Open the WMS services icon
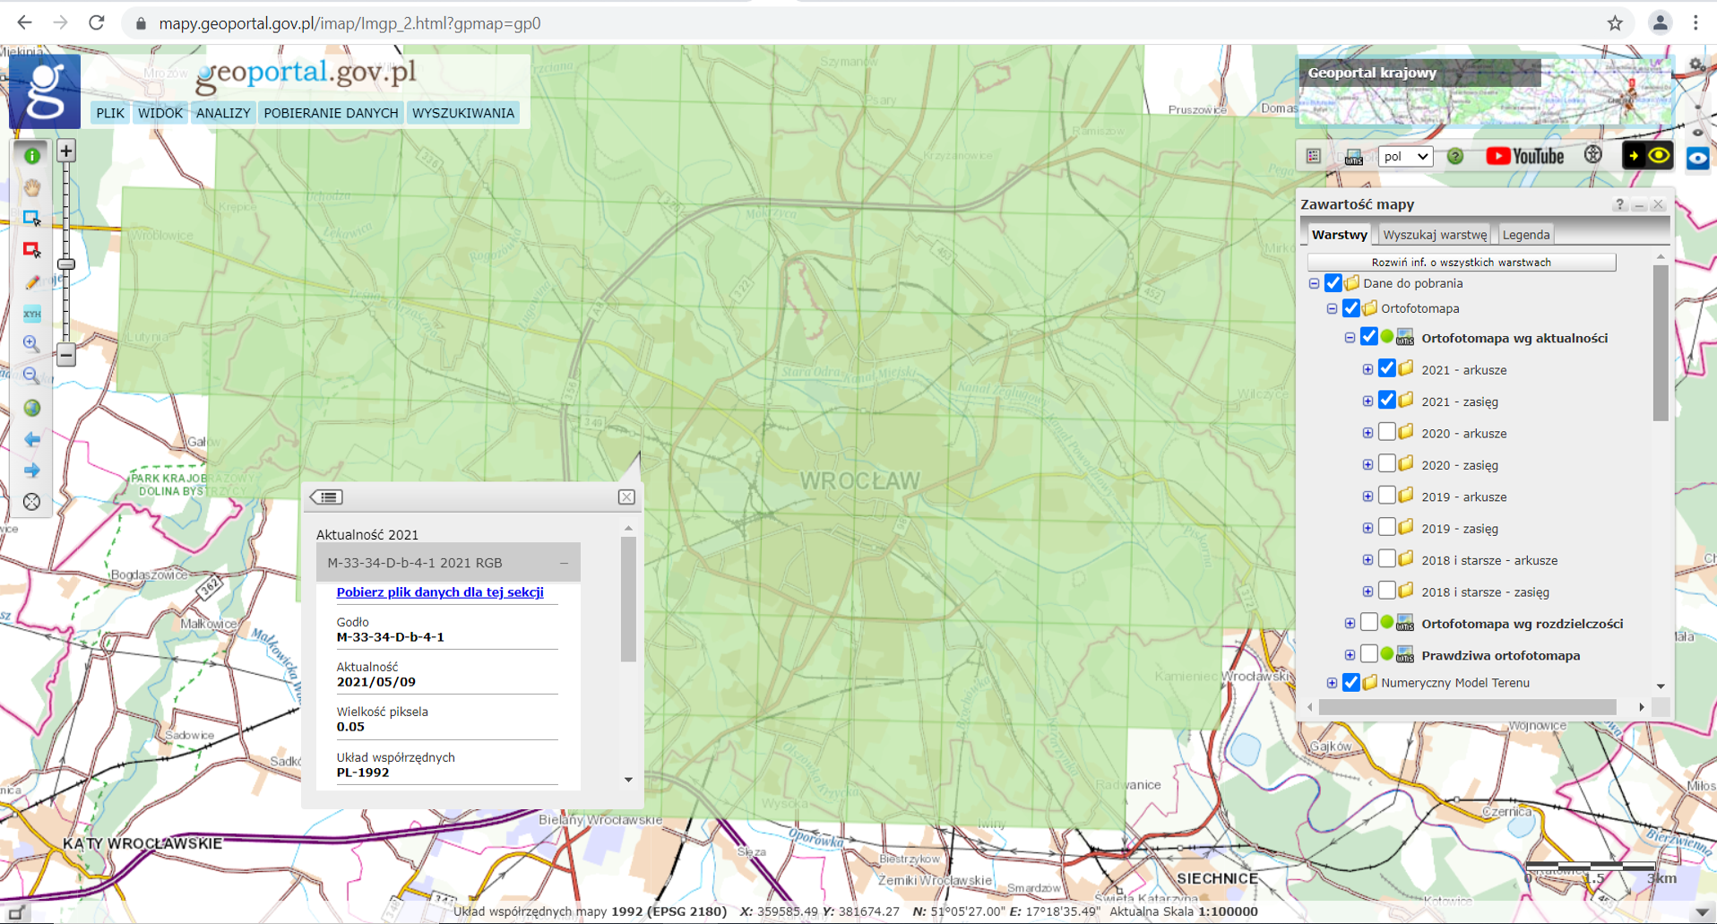 pyautogui.click(x=1353, y=157)
